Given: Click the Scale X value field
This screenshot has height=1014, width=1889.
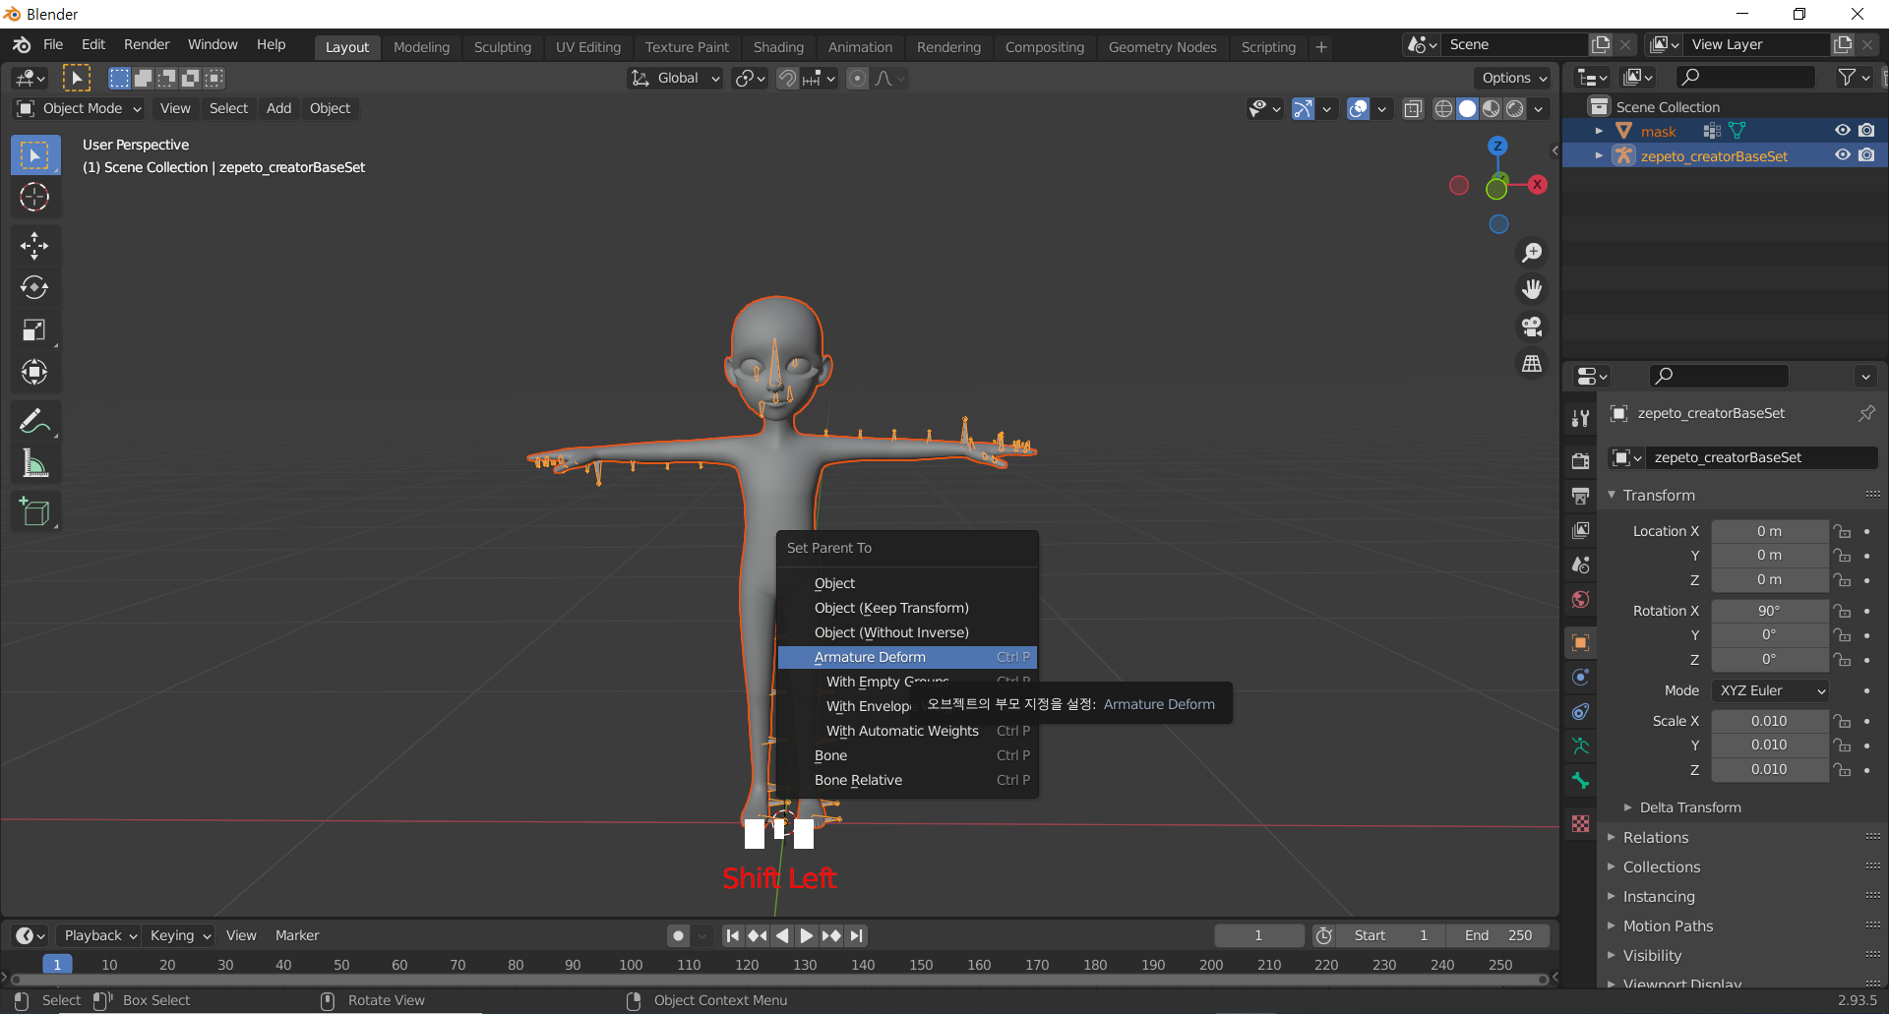Looking at the screenshot, I should pos(1769,721).
